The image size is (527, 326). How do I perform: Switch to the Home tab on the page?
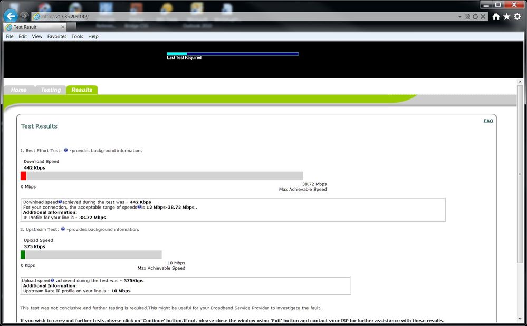[x=19, y=90]
